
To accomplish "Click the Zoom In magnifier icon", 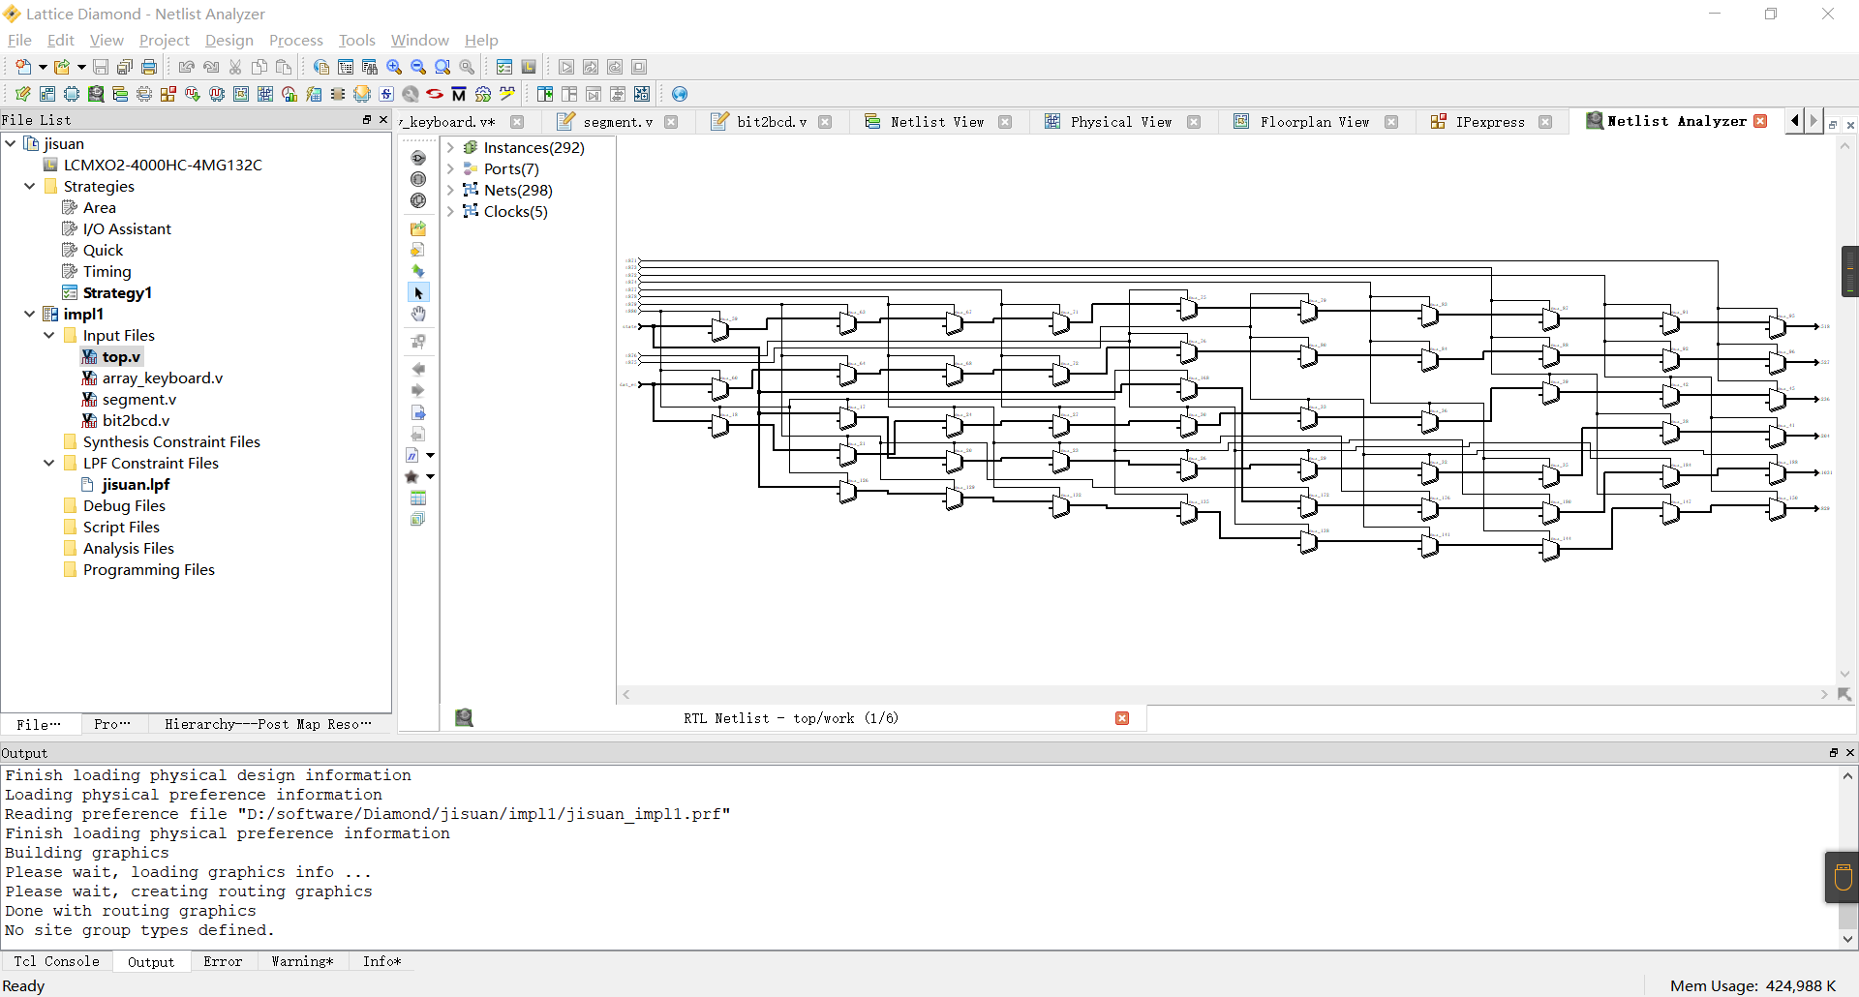I will point(394,67).
